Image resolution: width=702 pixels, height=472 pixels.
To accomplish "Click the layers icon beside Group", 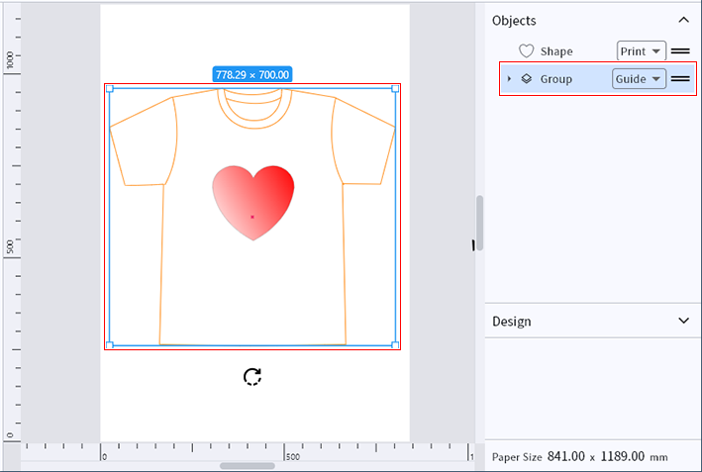I will pyautogui.click(x=527, y=79).
